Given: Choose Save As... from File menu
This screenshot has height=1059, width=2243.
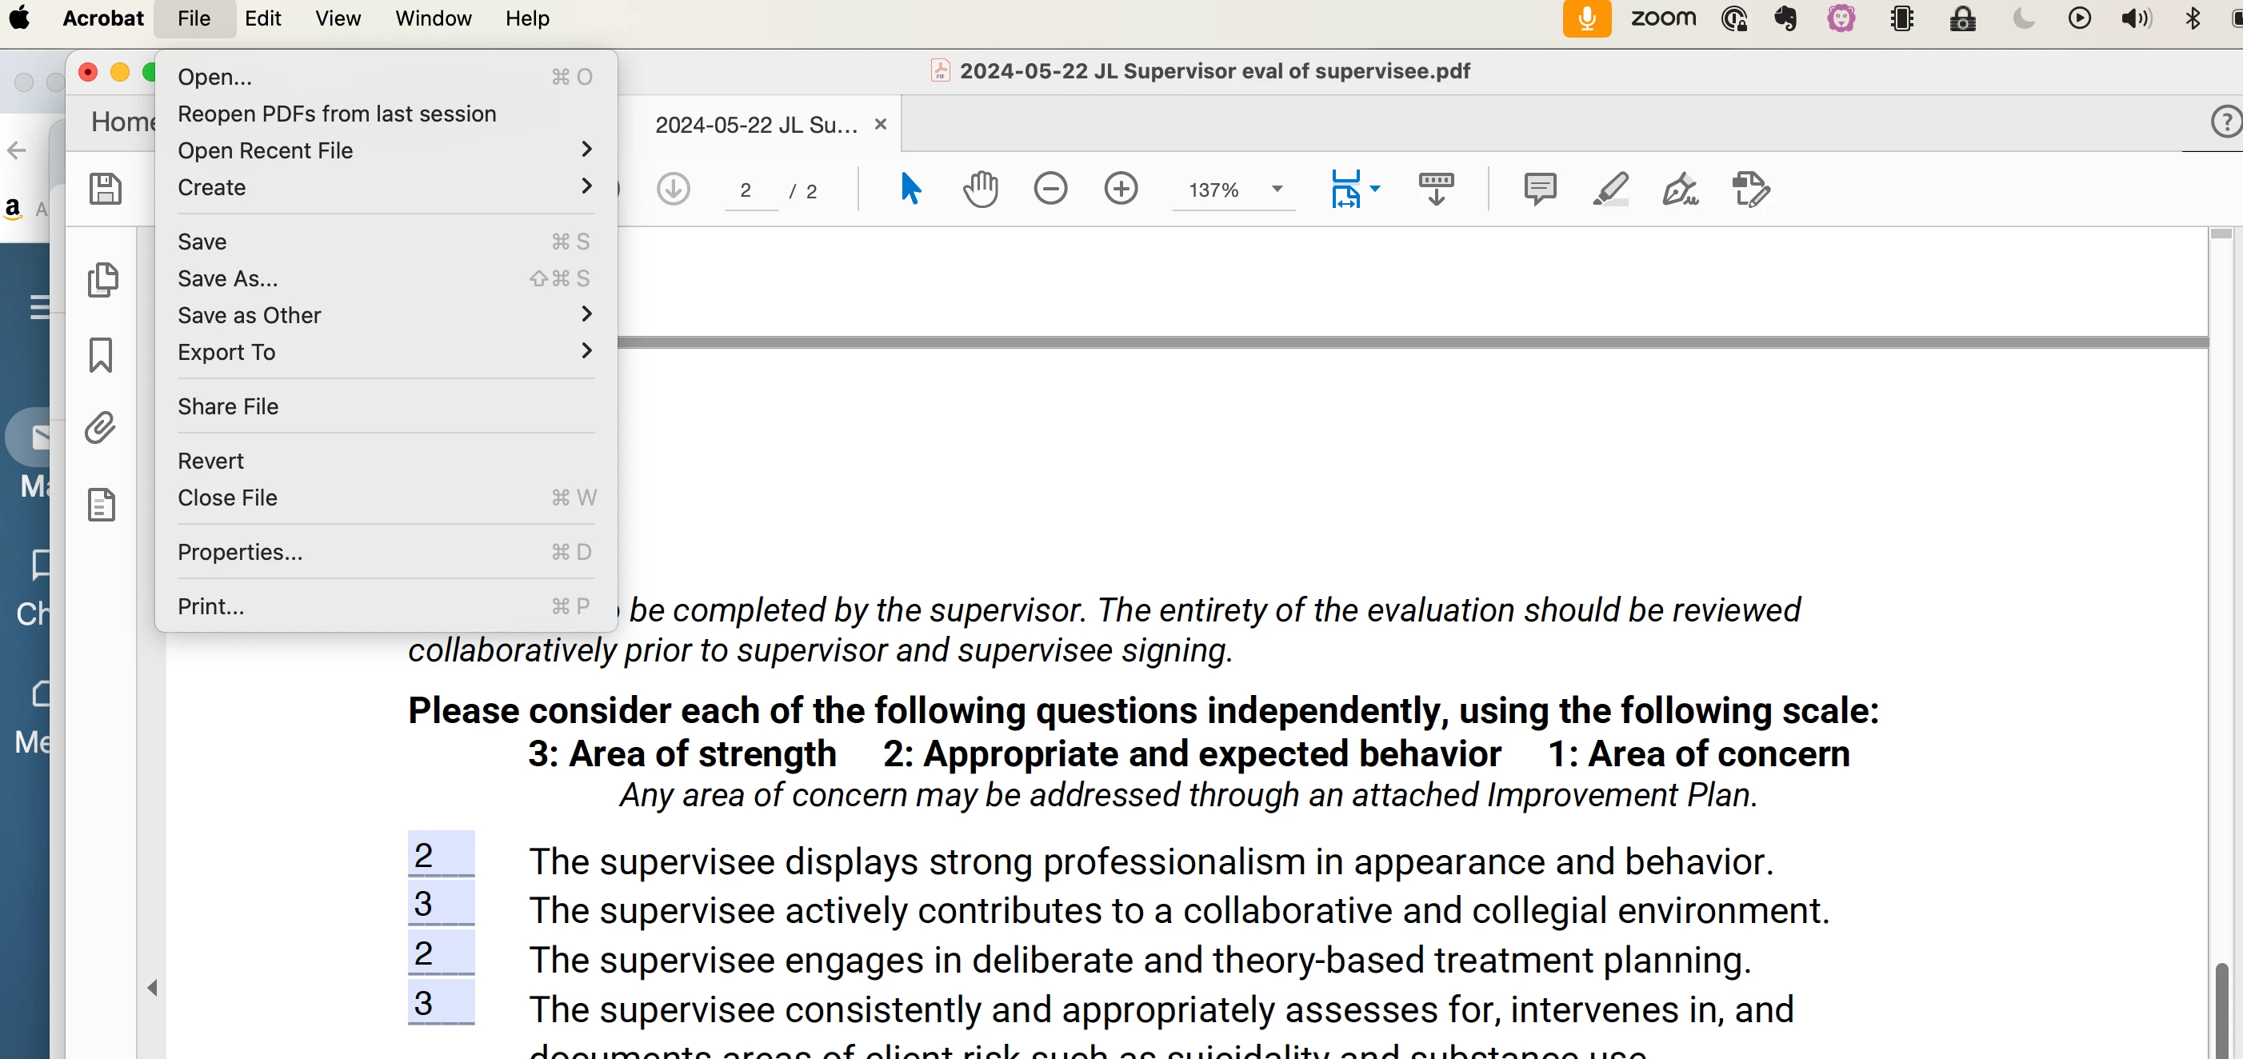Looking at the screenshot, I should [228, 278].
